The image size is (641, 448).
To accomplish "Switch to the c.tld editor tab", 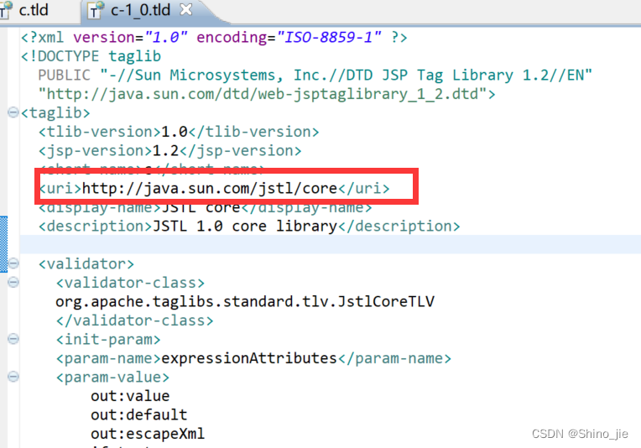I will point(34,10).
